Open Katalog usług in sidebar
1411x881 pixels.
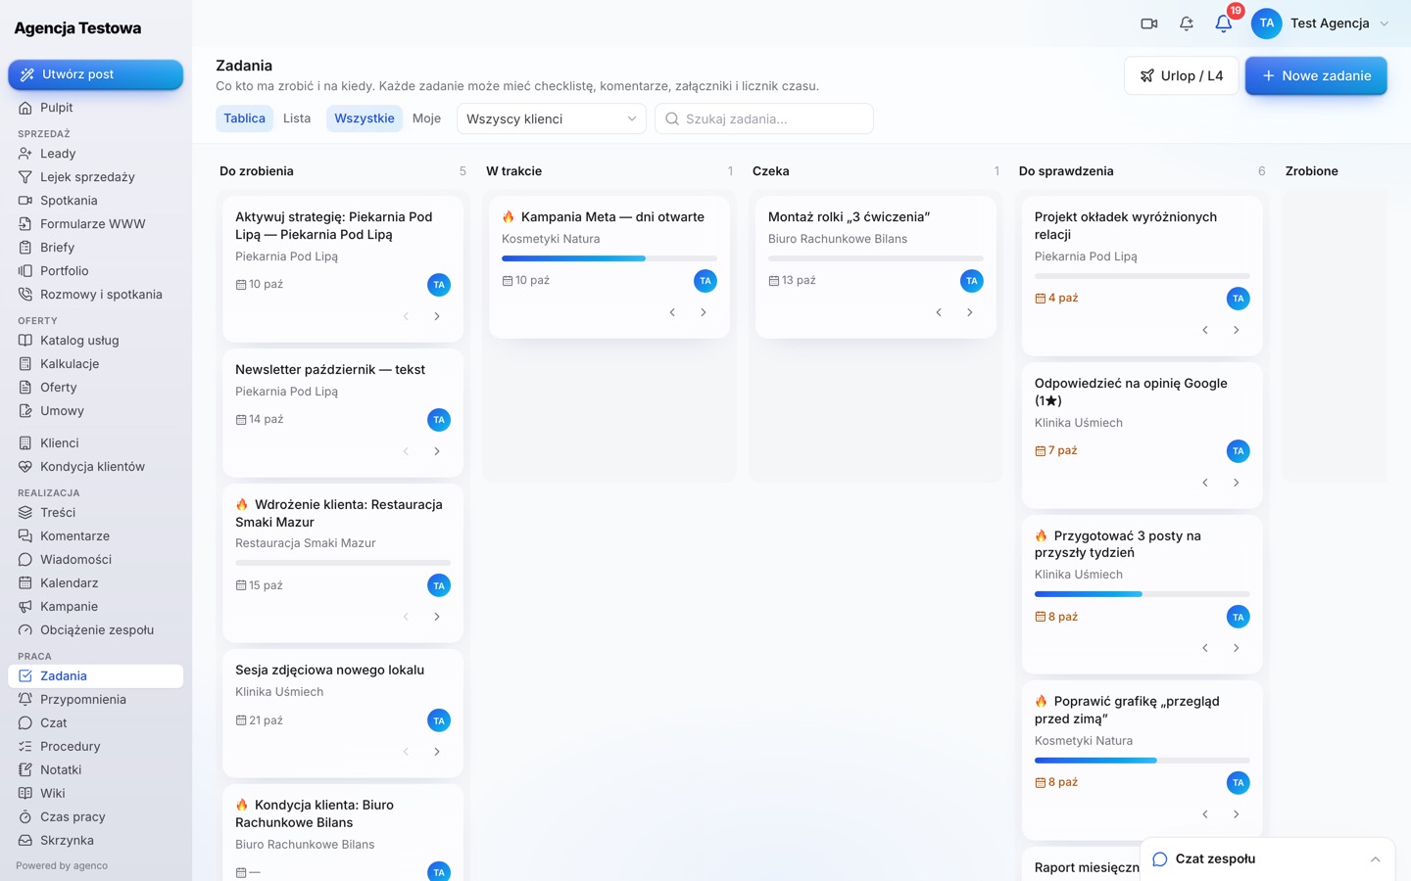click(x=96, y=341)
